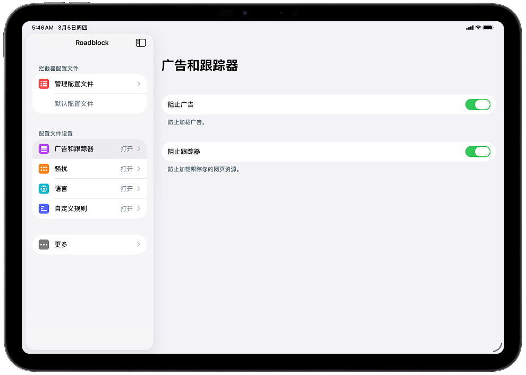Click the red 管理配置文件 list icon
Viewport: 526px width, 375px height.
[44, 84]
